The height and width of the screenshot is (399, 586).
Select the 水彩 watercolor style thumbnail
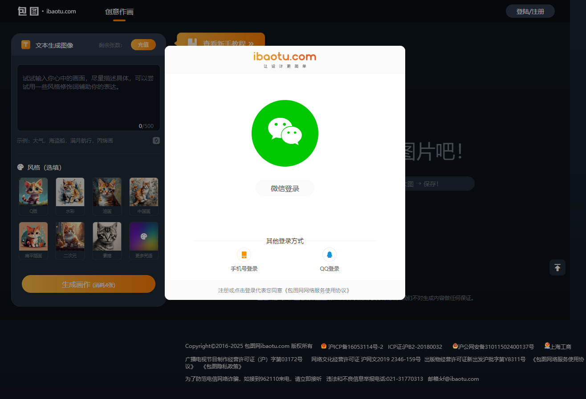click(x=70, y=192)
